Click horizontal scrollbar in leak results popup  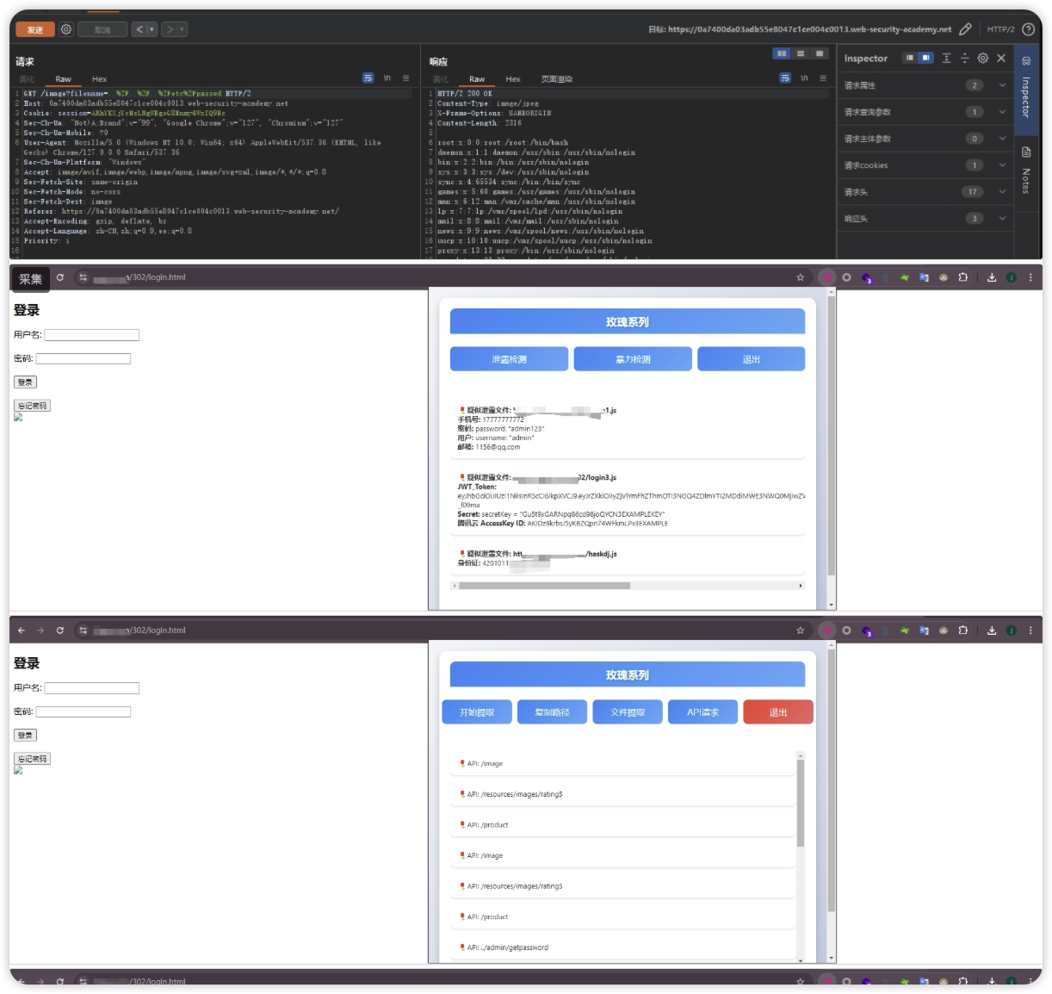[x=544, y=586]
